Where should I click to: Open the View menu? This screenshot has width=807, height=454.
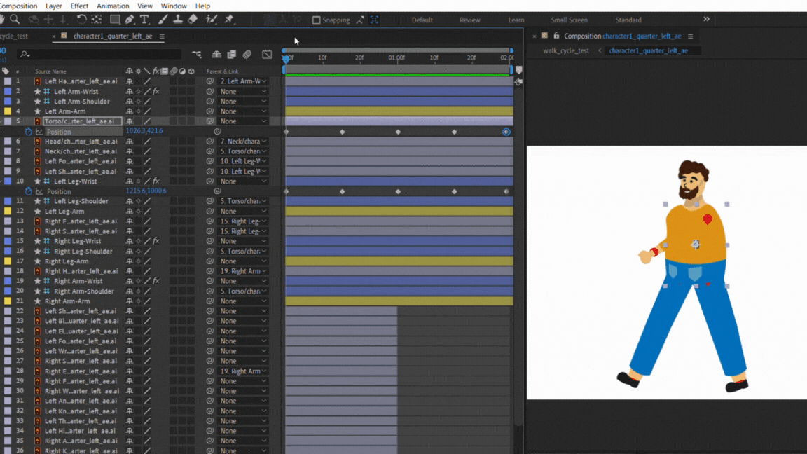144,6
